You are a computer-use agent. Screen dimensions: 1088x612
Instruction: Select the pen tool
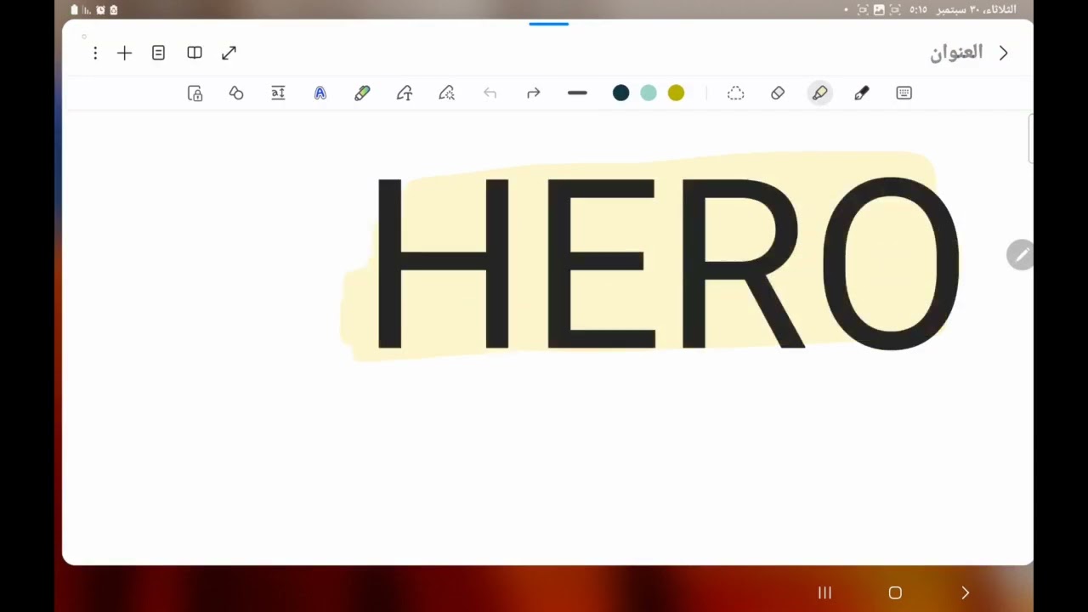pyautogui.click(x=862, y=93)
